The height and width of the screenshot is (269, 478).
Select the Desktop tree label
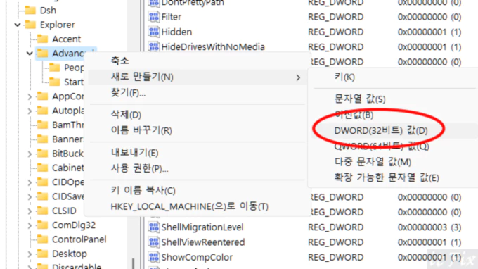69,254
